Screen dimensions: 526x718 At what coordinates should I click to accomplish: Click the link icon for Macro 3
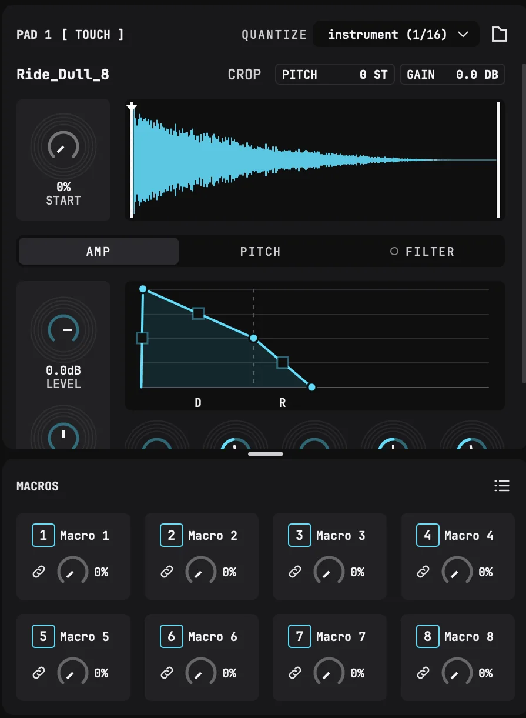click(295, 572)
